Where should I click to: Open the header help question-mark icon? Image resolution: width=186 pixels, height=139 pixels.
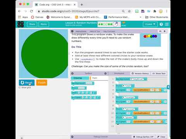coord(161,24)
